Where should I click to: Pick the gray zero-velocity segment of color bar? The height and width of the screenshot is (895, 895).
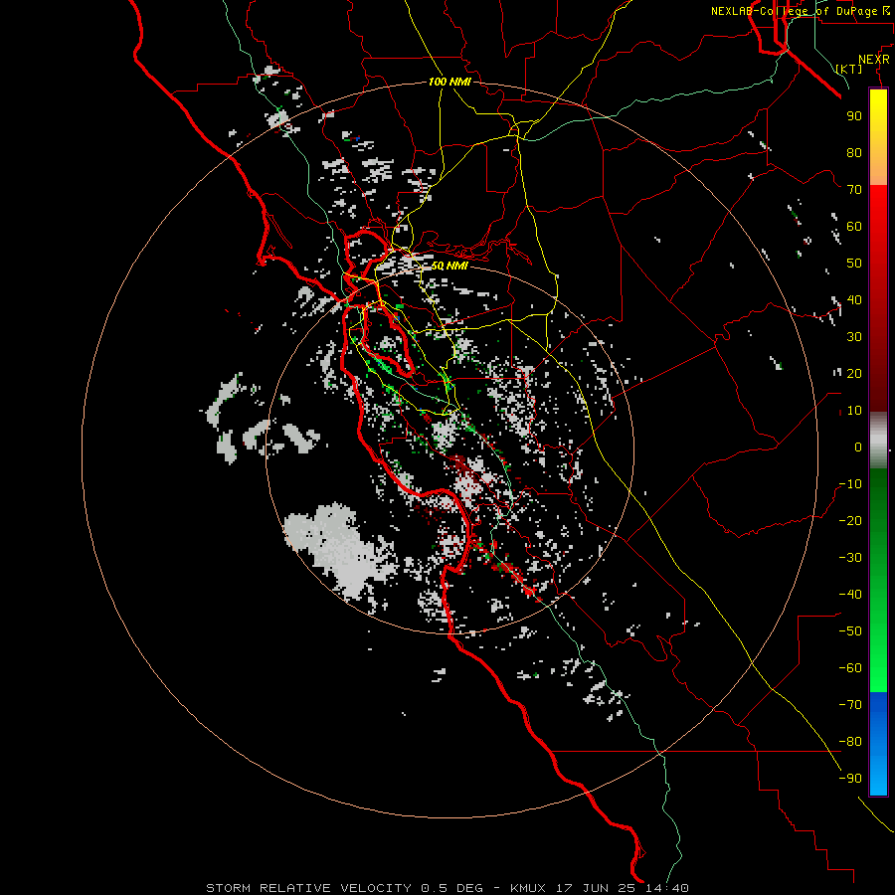tap(878, 441)
